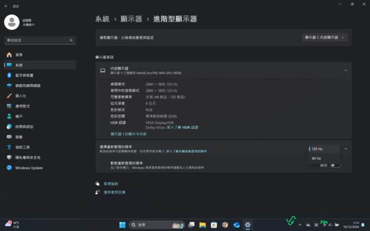
Task: Open 隱私權與安全性 privacy settings
Action: [x=28, y=157]
